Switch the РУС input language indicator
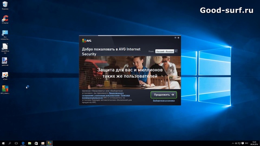Screen dimensions: 260x146 click(x=247, y=143)
